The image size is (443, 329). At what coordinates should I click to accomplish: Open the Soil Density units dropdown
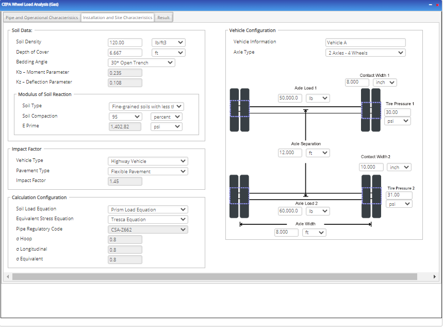click(x=168, y=42)
